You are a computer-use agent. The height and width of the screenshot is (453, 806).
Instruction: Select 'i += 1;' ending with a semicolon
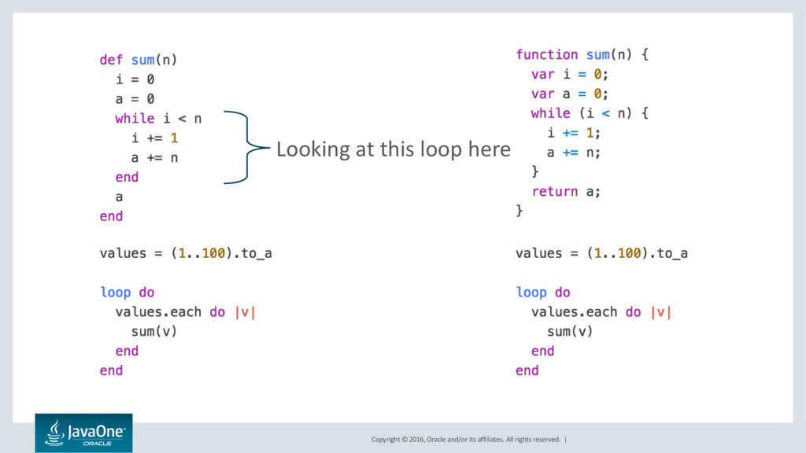[x=574, y=133]
